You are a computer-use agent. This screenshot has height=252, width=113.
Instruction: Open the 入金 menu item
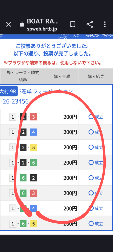point(76,36)
